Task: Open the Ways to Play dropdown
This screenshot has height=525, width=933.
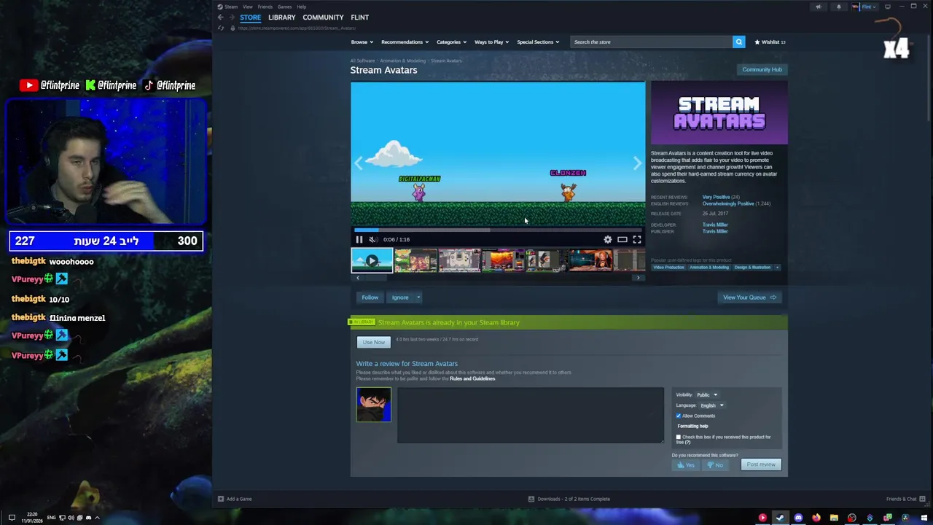Action: pyautogui.click(x=491, y=42)
